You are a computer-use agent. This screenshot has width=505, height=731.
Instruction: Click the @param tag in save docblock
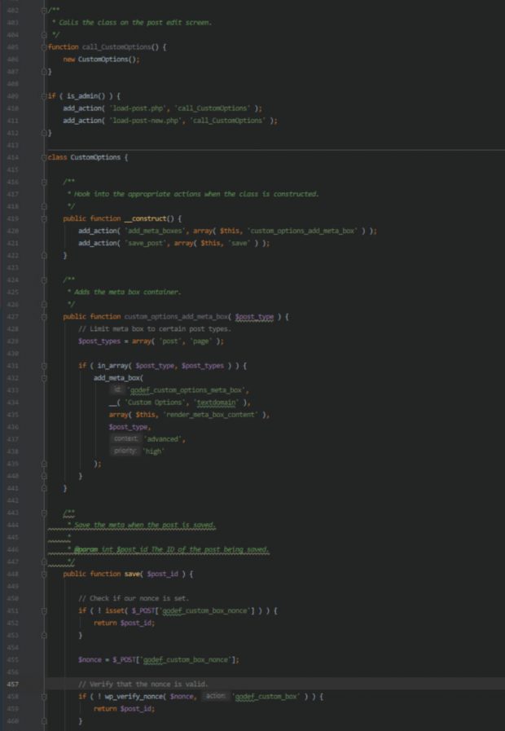coord(87,549)
